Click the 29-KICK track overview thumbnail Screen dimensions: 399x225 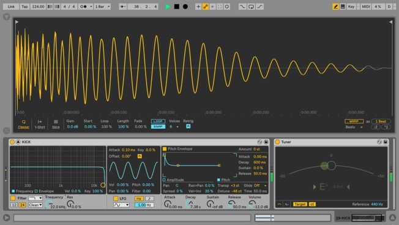tap(367, 218)
